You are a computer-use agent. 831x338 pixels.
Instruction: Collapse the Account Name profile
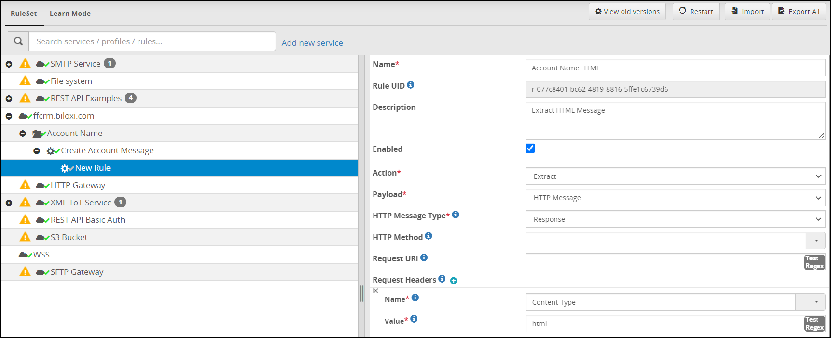click(23, 134)
